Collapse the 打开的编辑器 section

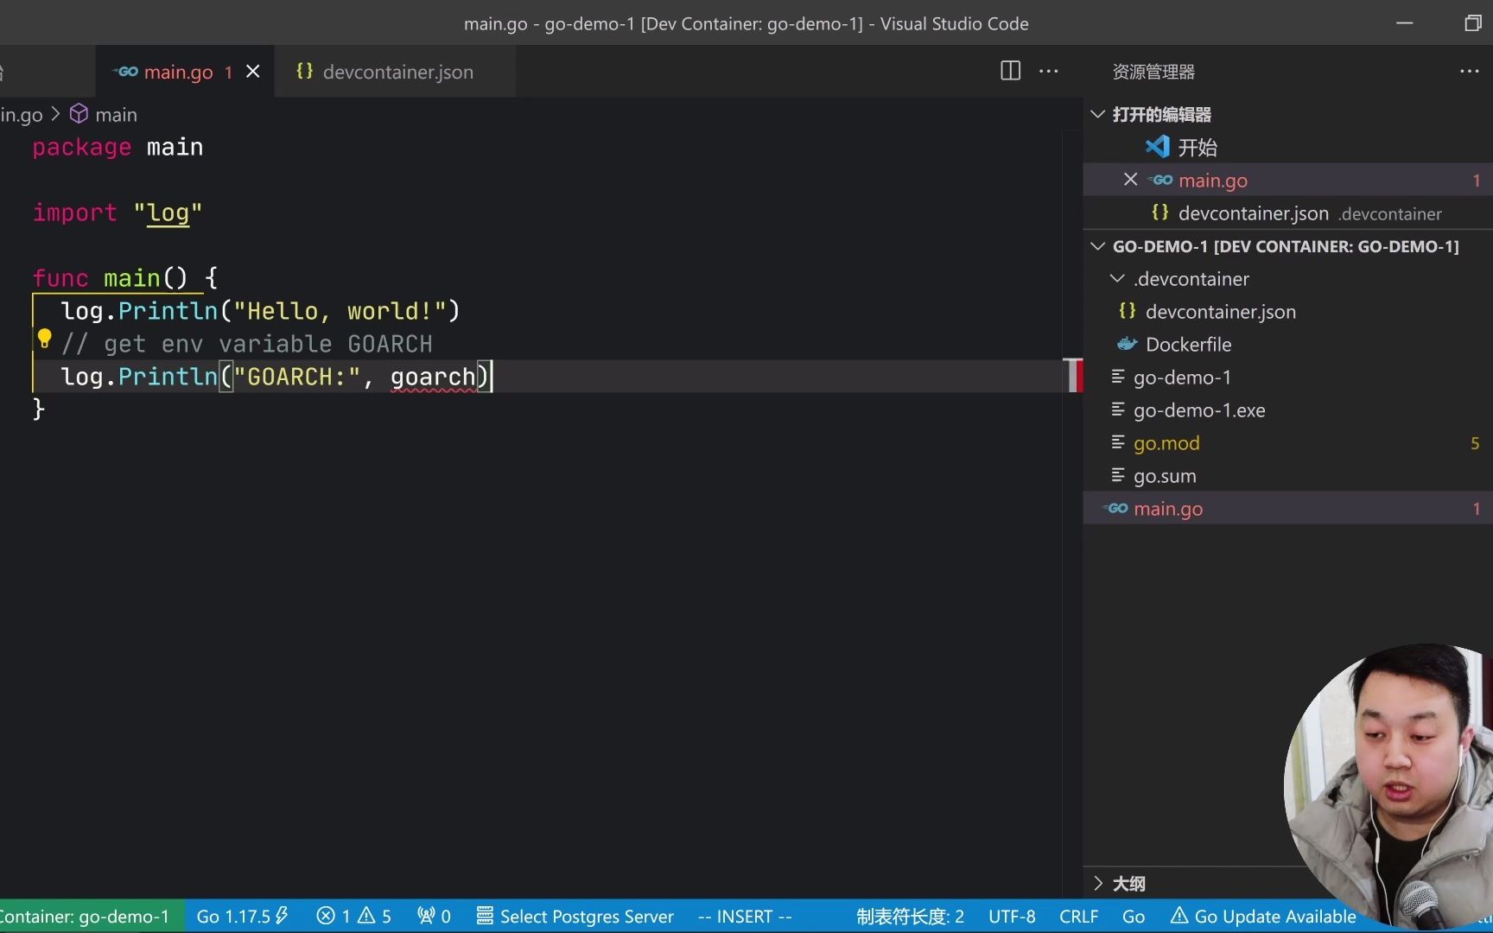point(1097,114)
